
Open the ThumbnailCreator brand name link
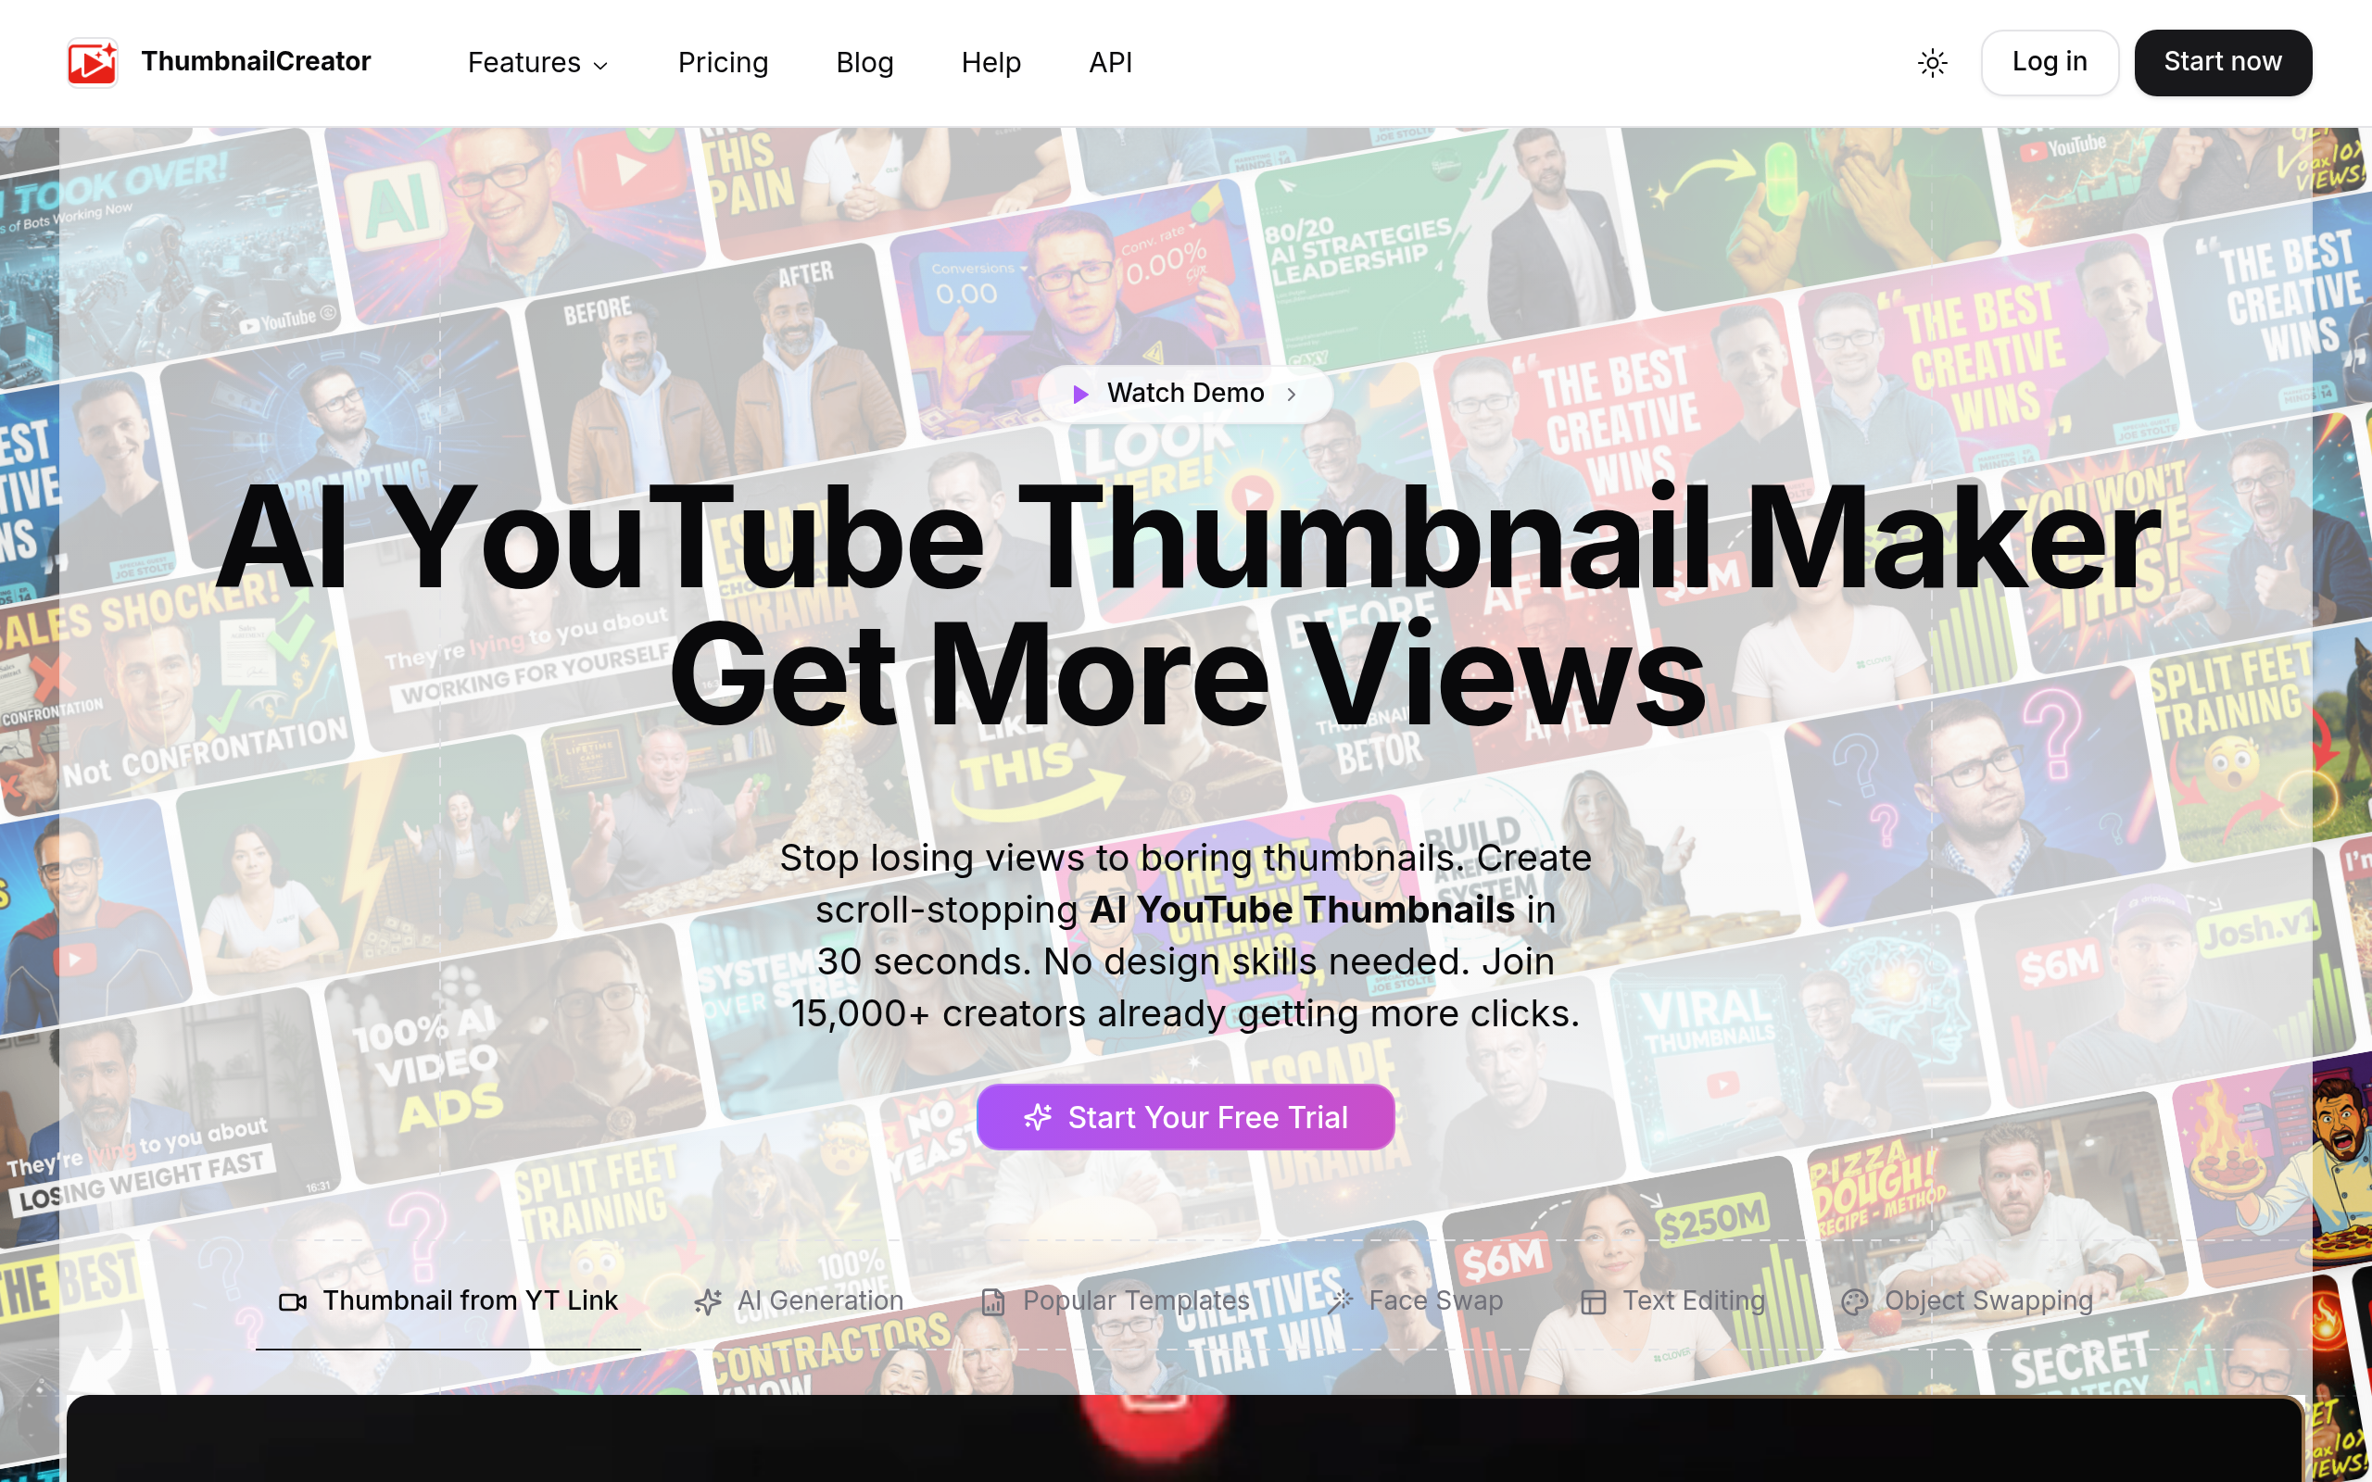tap(256, 62)
